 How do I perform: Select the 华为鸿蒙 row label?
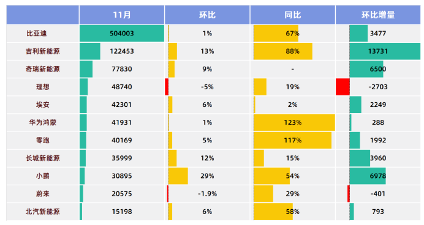pyautogui.click(x=43, y=122)
